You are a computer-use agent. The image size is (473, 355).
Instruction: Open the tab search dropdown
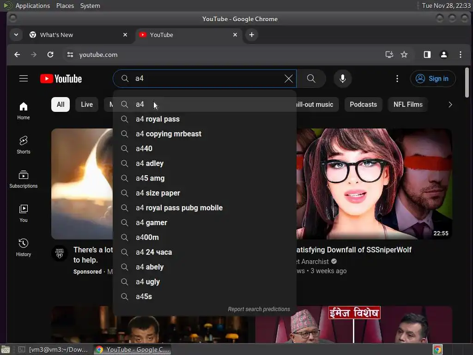click(16, 35)
